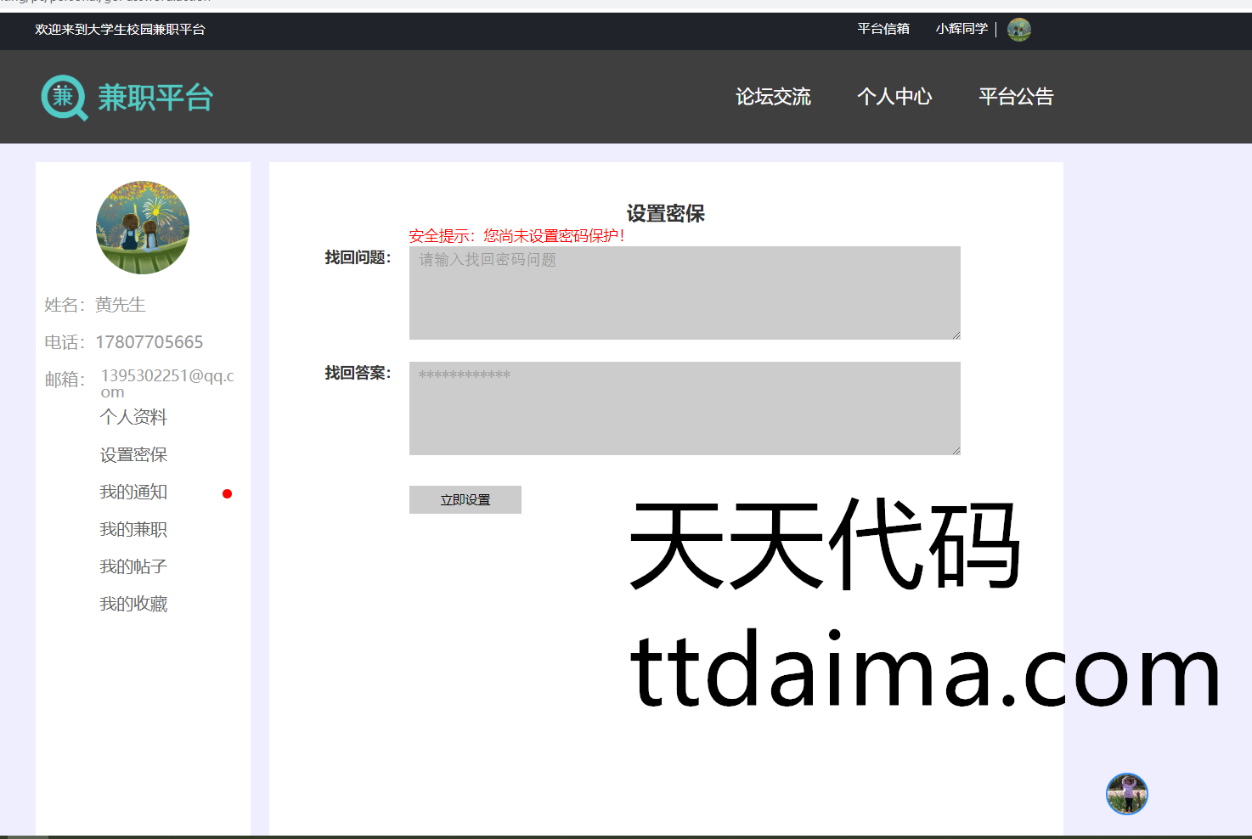Image resolution: width=1252 pixels, height=839 pixels.
Task: Open the 论坛交流 navigation menu
Action: [773, 97]
